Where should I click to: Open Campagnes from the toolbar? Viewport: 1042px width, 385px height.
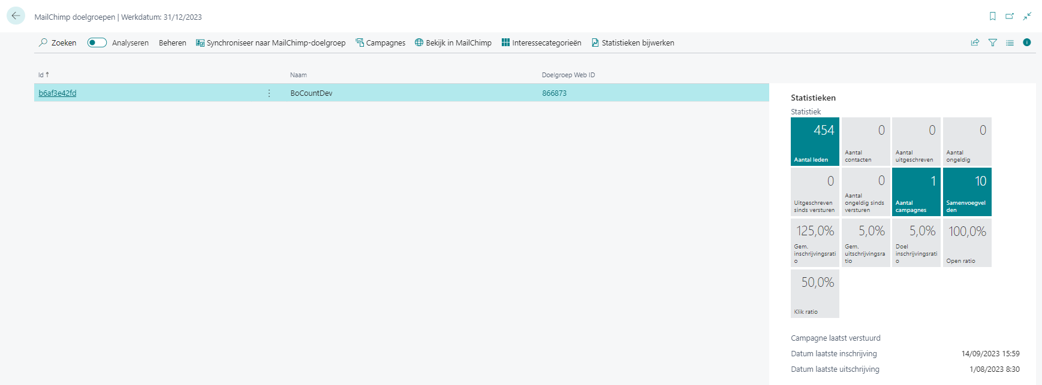point(380,43)
